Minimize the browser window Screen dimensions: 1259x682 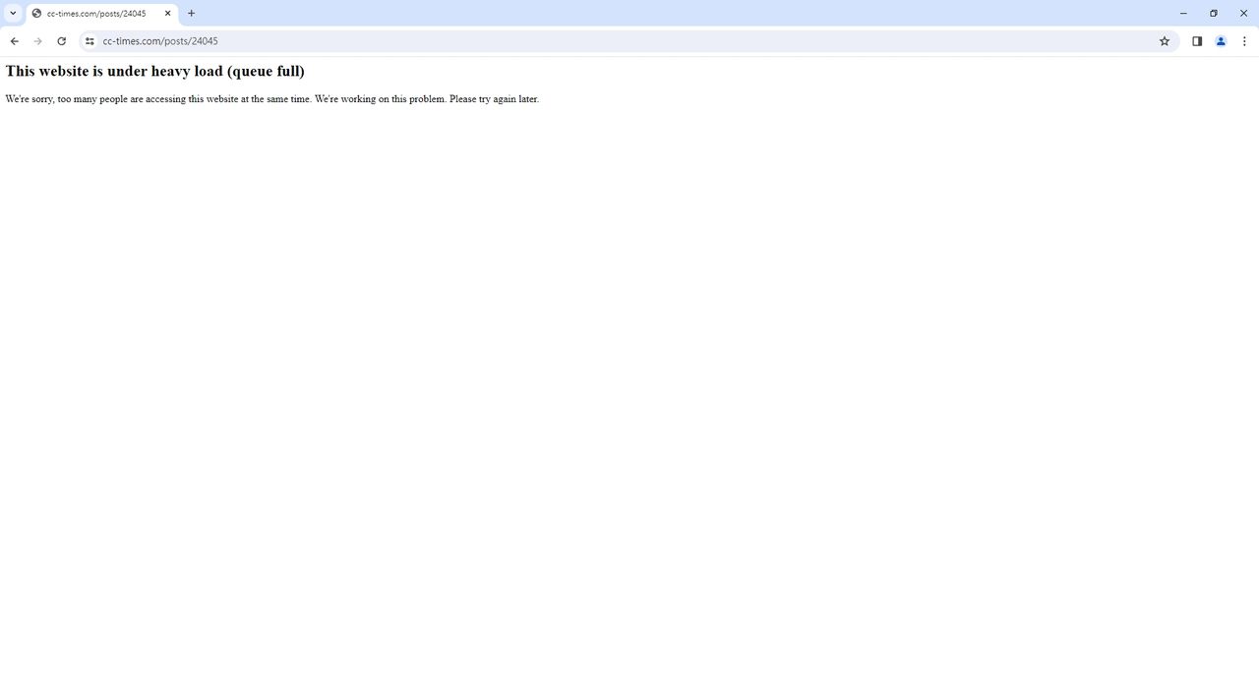click(x=1183, y=14)
